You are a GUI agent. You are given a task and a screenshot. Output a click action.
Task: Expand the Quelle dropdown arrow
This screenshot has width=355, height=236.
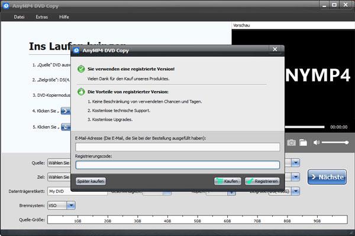295,163
